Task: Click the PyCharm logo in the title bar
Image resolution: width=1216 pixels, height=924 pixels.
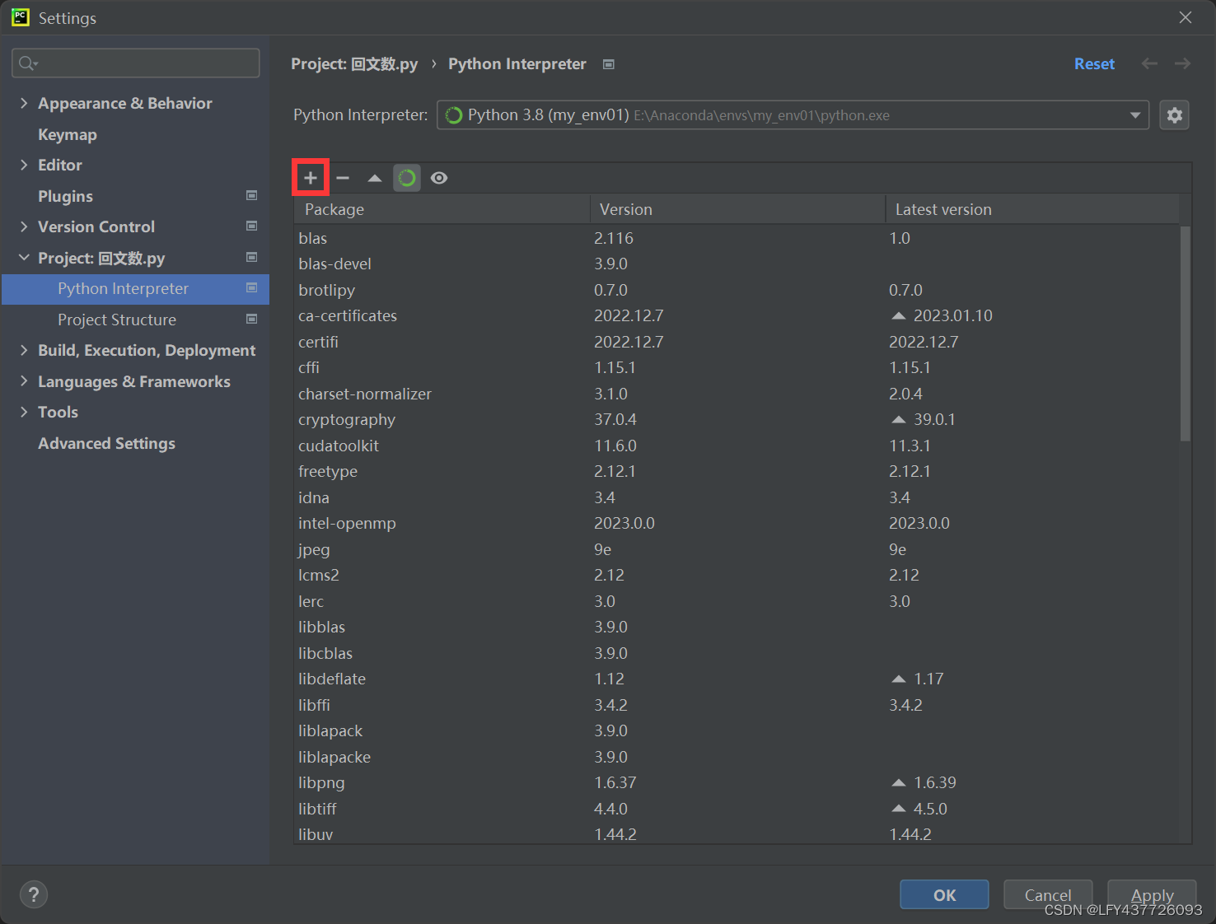Action: pos(21,17)
